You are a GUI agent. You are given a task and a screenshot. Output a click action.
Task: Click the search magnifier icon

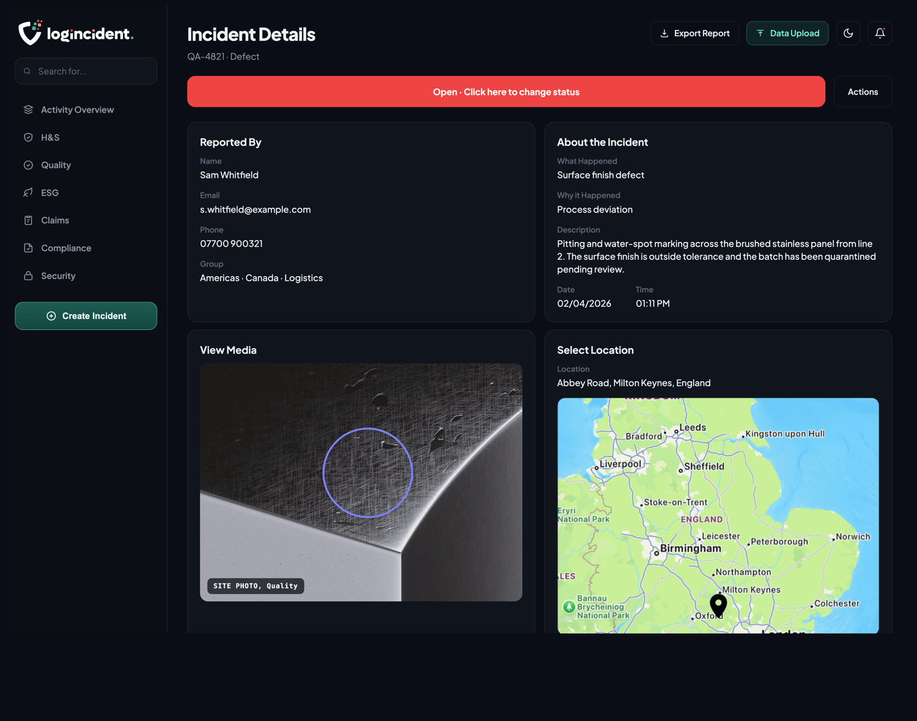point(27,71)
